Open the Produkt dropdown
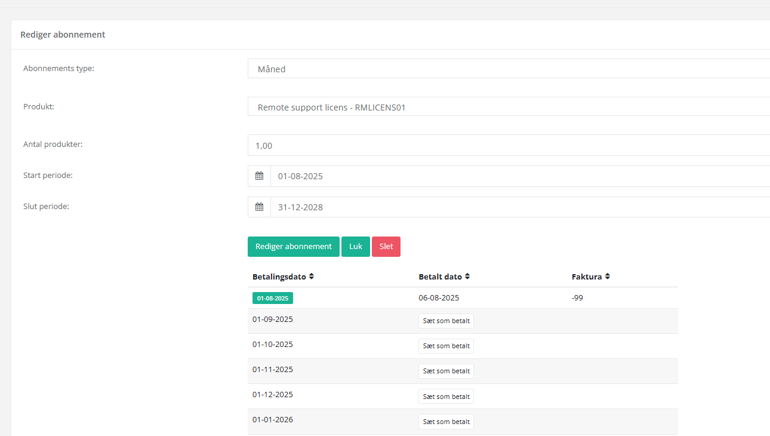The width and height of the screenshot is (770, 436). coord(509,107)
